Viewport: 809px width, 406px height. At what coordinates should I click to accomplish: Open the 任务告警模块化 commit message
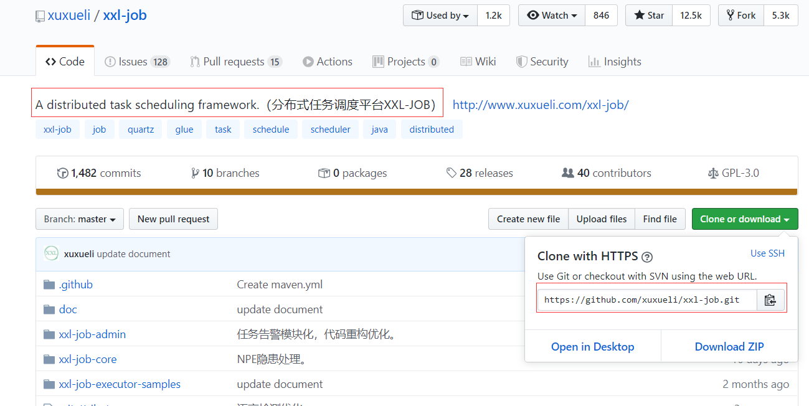(x=316, y=334)
